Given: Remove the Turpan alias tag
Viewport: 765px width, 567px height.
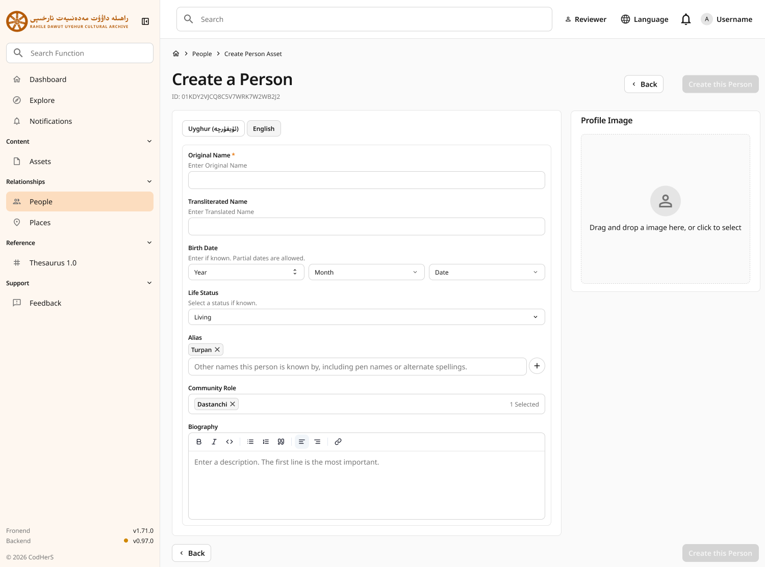Looking at the screenshot, I should [218, 349].
